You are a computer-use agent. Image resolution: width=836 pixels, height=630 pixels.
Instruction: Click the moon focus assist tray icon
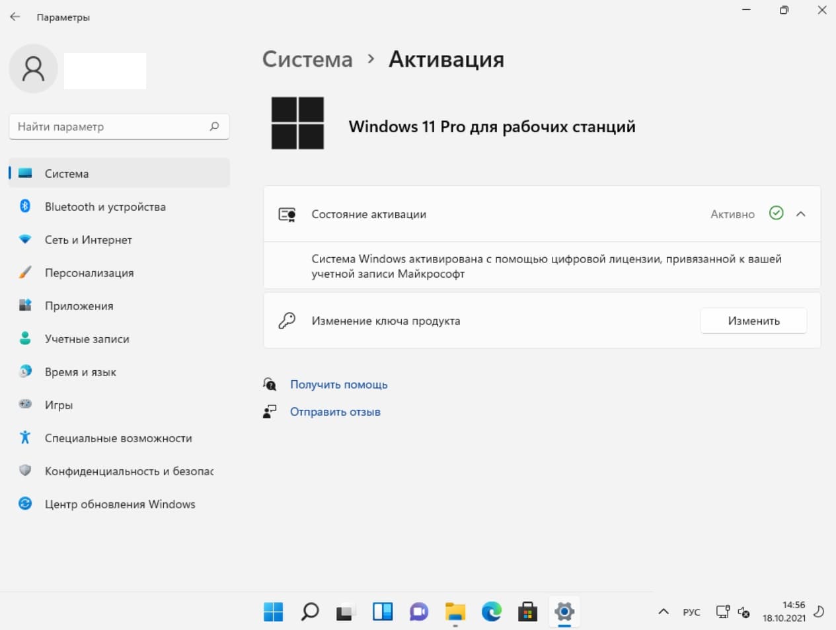[819, 611]
